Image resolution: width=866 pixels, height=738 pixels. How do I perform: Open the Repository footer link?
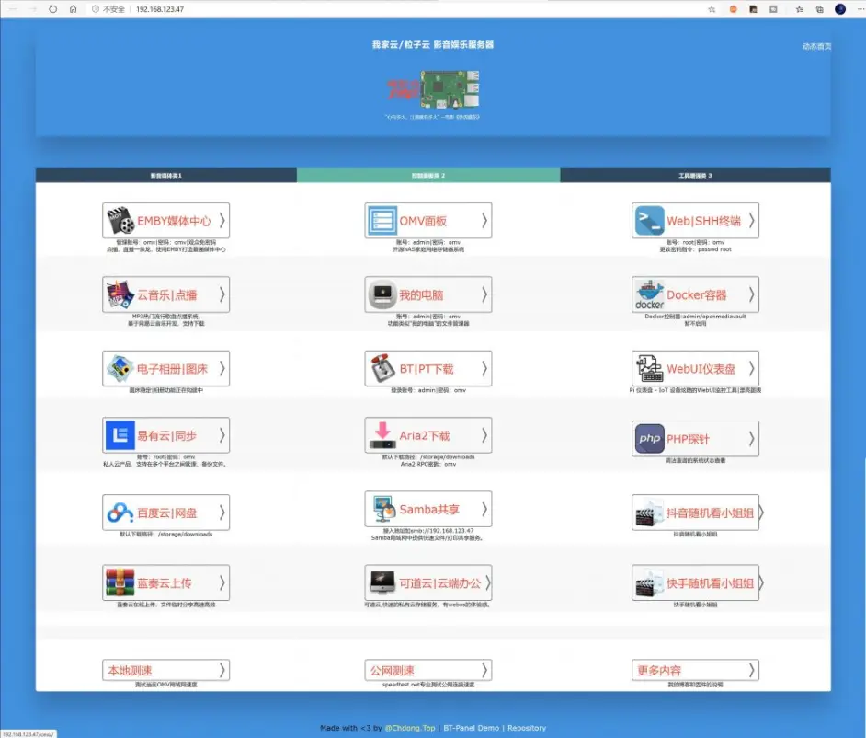point(527,728)
